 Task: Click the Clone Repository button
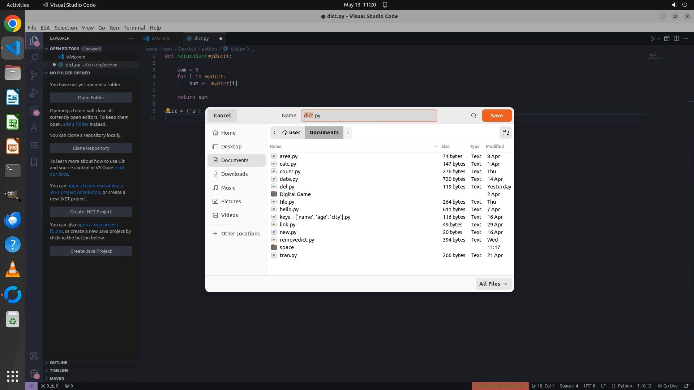click(91, 148)
